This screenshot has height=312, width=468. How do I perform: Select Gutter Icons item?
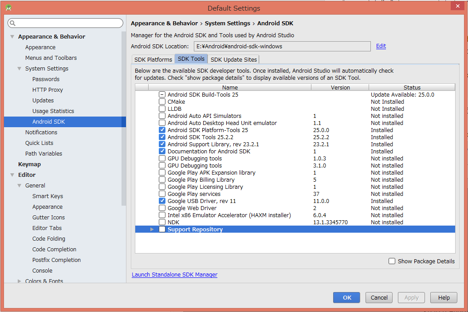pos(49,218)
